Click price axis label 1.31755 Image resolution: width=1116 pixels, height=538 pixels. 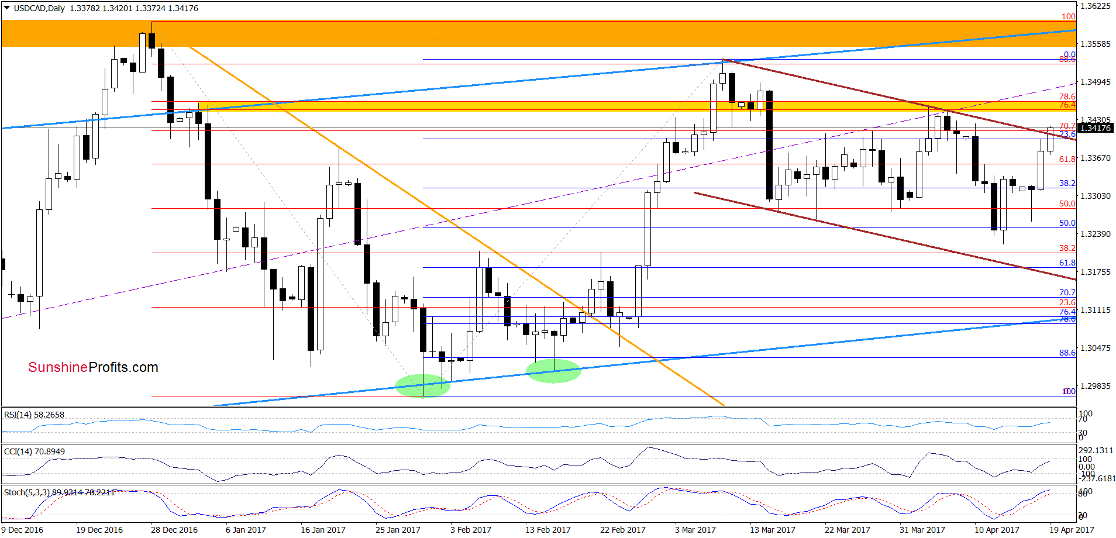(1095, 272)
